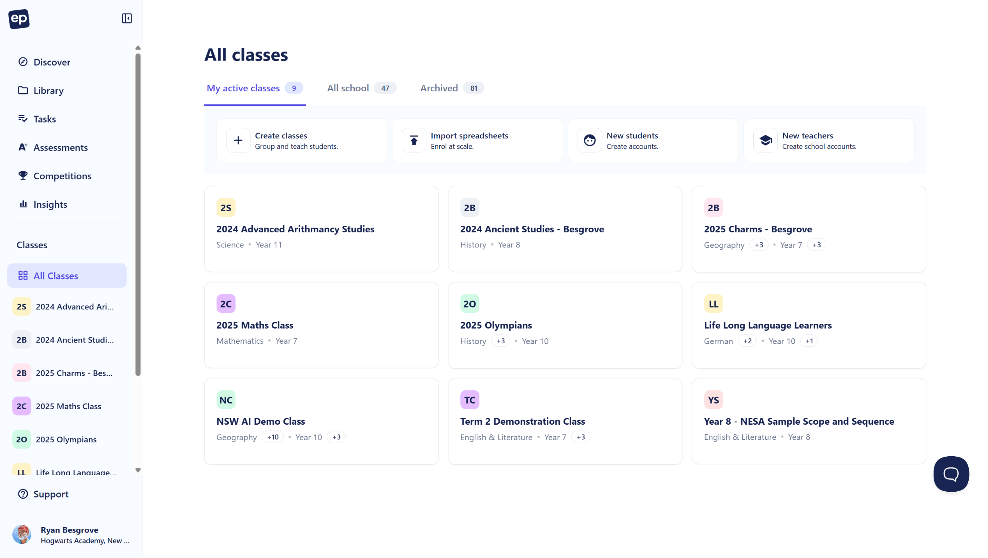Open Competitions trophy icon
Image resolution: width=988 pixels, height=558 pixels.
click(x=23, y=176)
